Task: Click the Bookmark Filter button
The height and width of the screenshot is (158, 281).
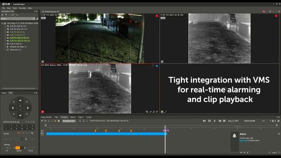Action: 69,121
